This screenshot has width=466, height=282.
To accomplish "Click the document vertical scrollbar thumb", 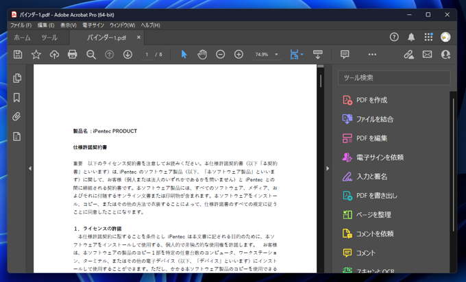I will coord(321,81).
